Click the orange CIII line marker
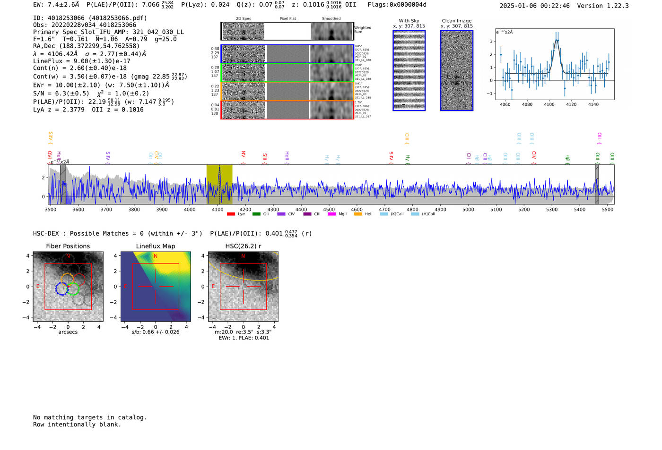 [x=407, y=138]
